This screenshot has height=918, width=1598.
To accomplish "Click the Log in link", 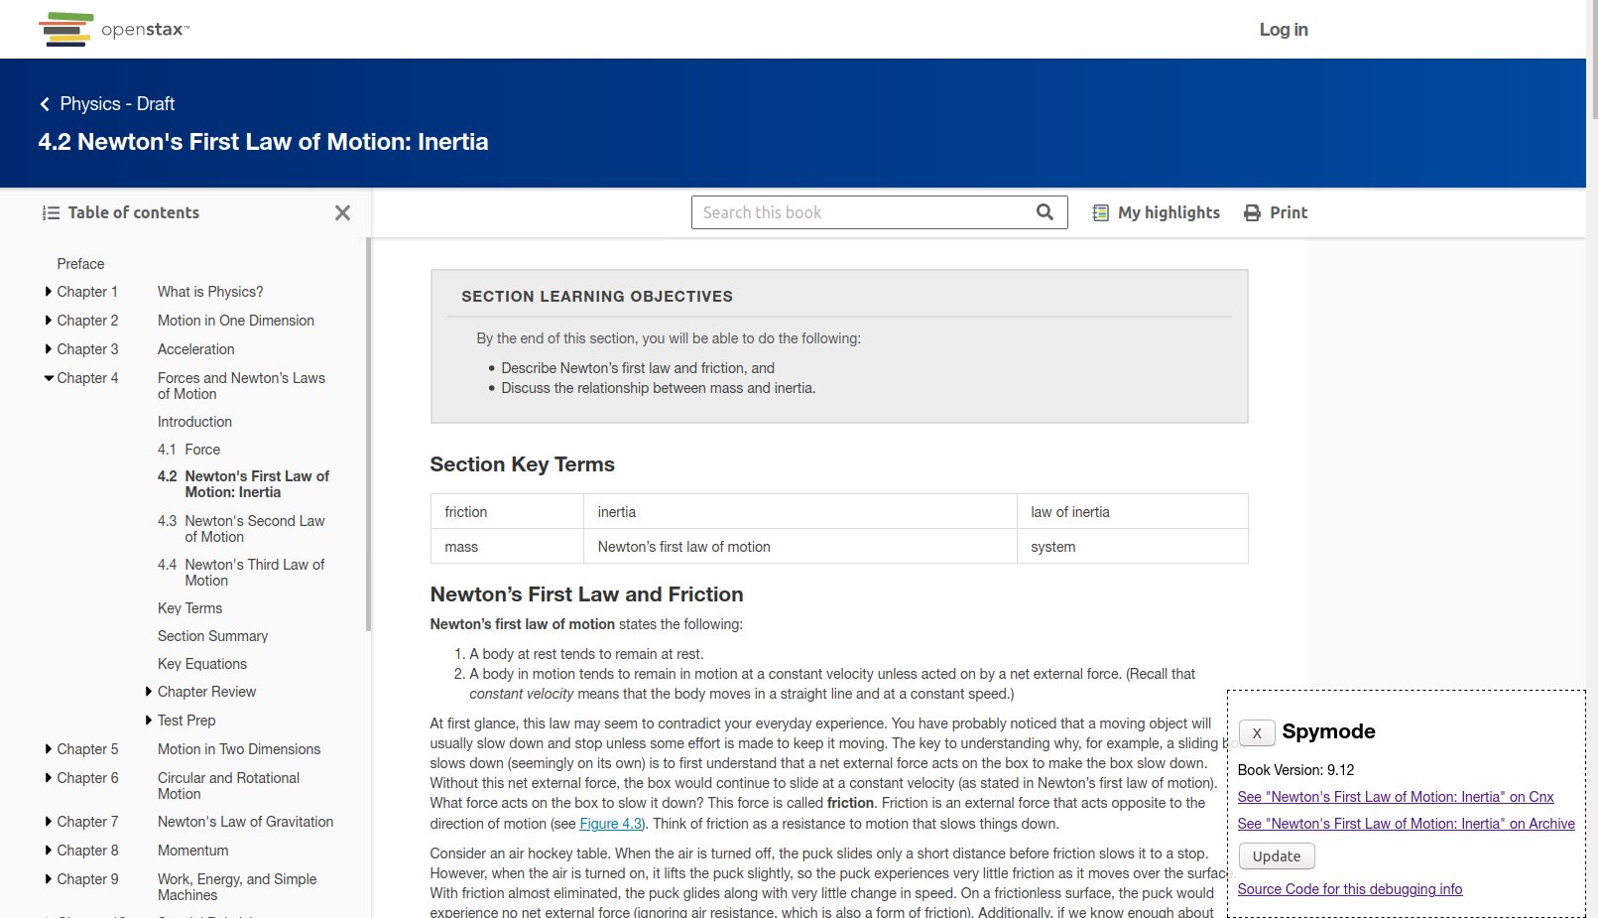I will click(1283, 29).
